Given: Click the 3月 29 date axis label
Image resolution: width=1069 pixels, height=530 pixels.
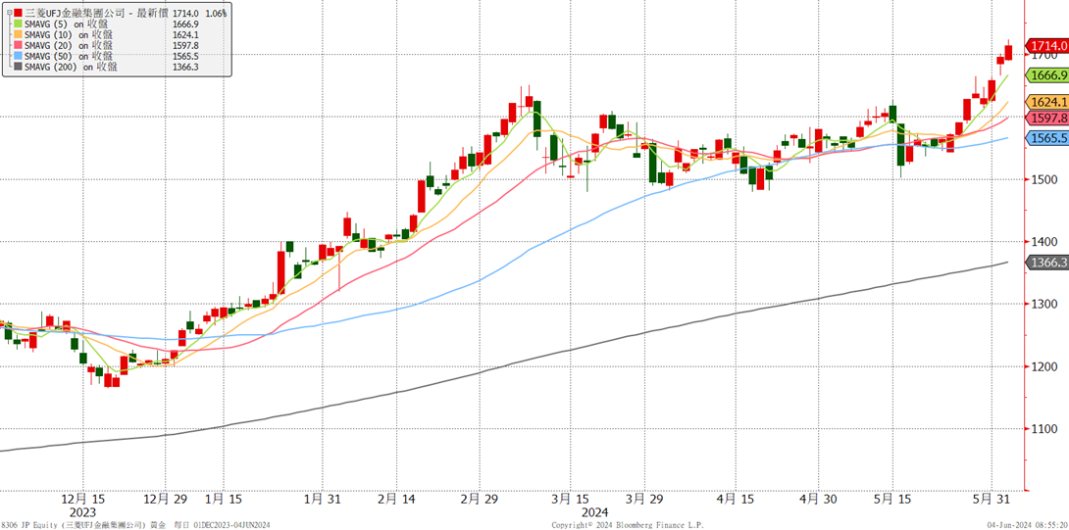Looking at the screenshot, I should click(643, 499).
